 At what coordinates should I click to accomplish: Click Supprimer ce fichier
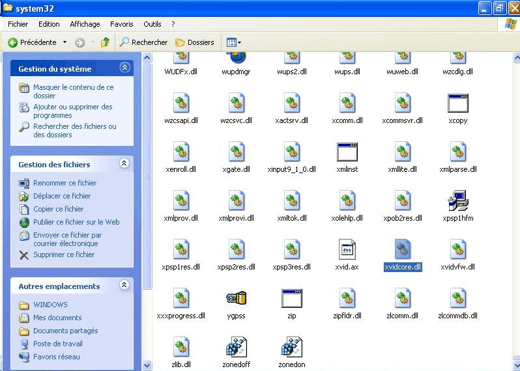(x=64, y=254)
